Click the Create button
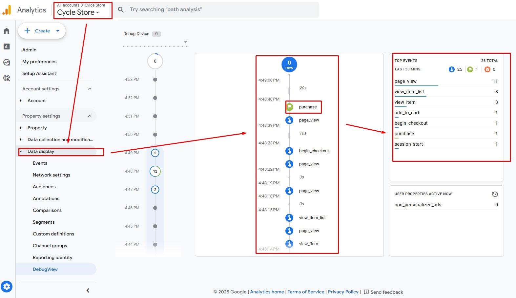The width and height of the screenshot is (516, 298). [x=42, y=31]
